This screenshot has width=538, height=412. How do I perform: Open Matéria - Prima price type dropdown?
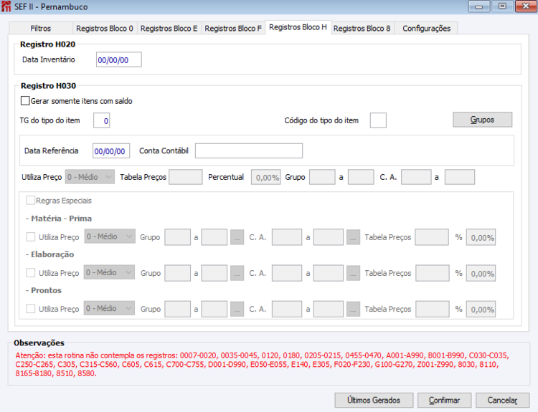click(110, 236)
